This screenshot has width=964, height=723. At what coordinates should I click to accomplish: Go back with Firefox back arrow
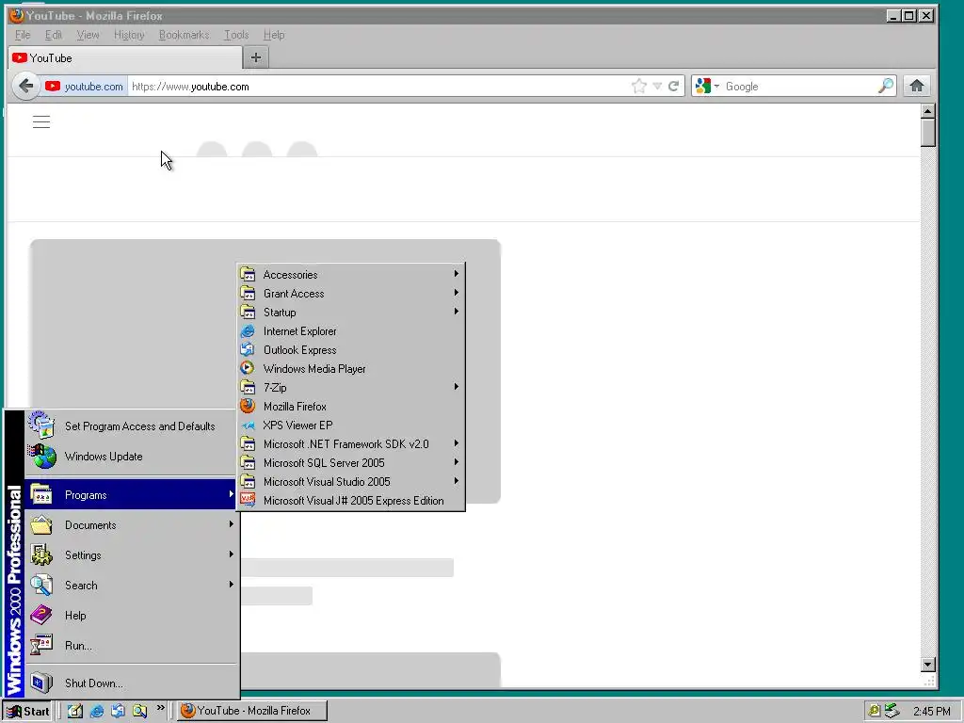(x=25, y=86)
